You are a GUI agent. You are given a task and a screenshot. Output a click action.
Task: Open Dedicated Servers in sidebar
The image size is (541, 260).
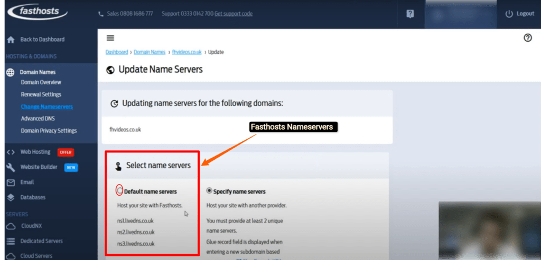pyautogui.click(x=41, y=241)
